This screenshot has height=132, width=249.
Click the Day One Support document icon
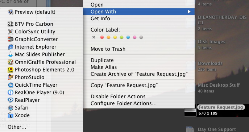point(190,129)
